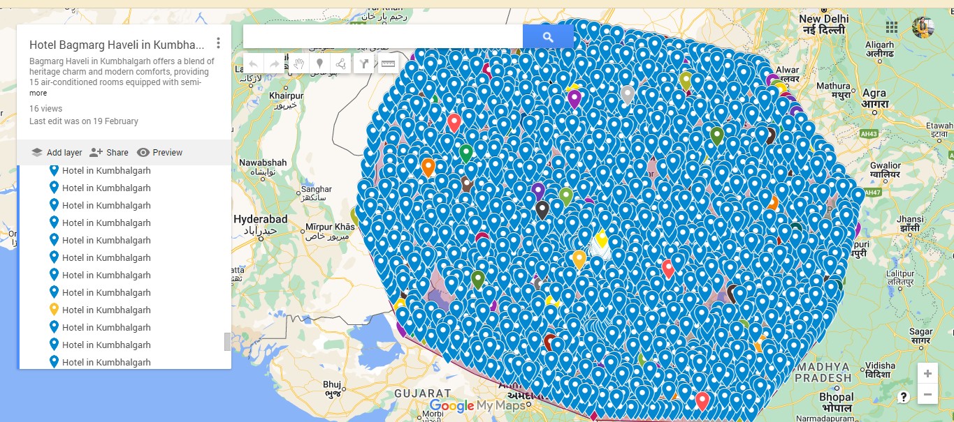Select the Draw a line tool
Image resolution: width=954 pixels, height=422 pixels.
point(341,64)
